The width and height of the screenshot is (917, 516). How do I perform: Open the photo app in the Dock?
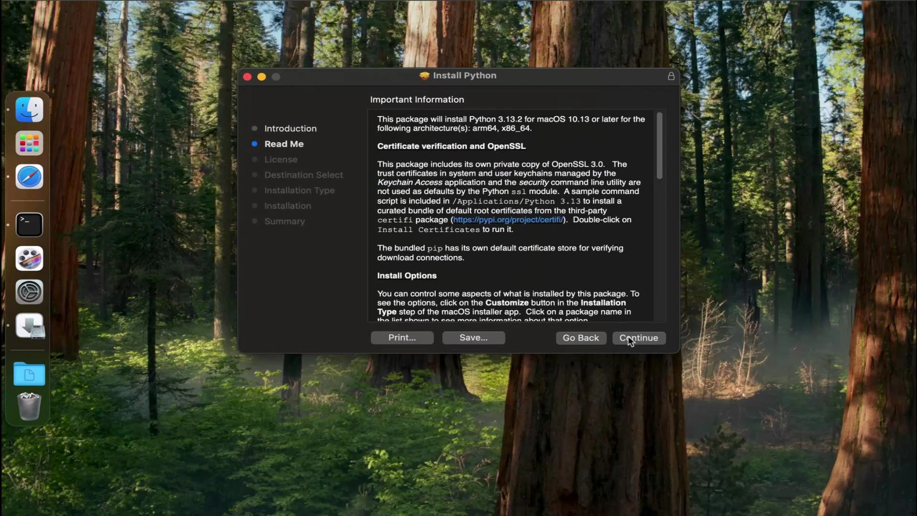coord(29,258)
